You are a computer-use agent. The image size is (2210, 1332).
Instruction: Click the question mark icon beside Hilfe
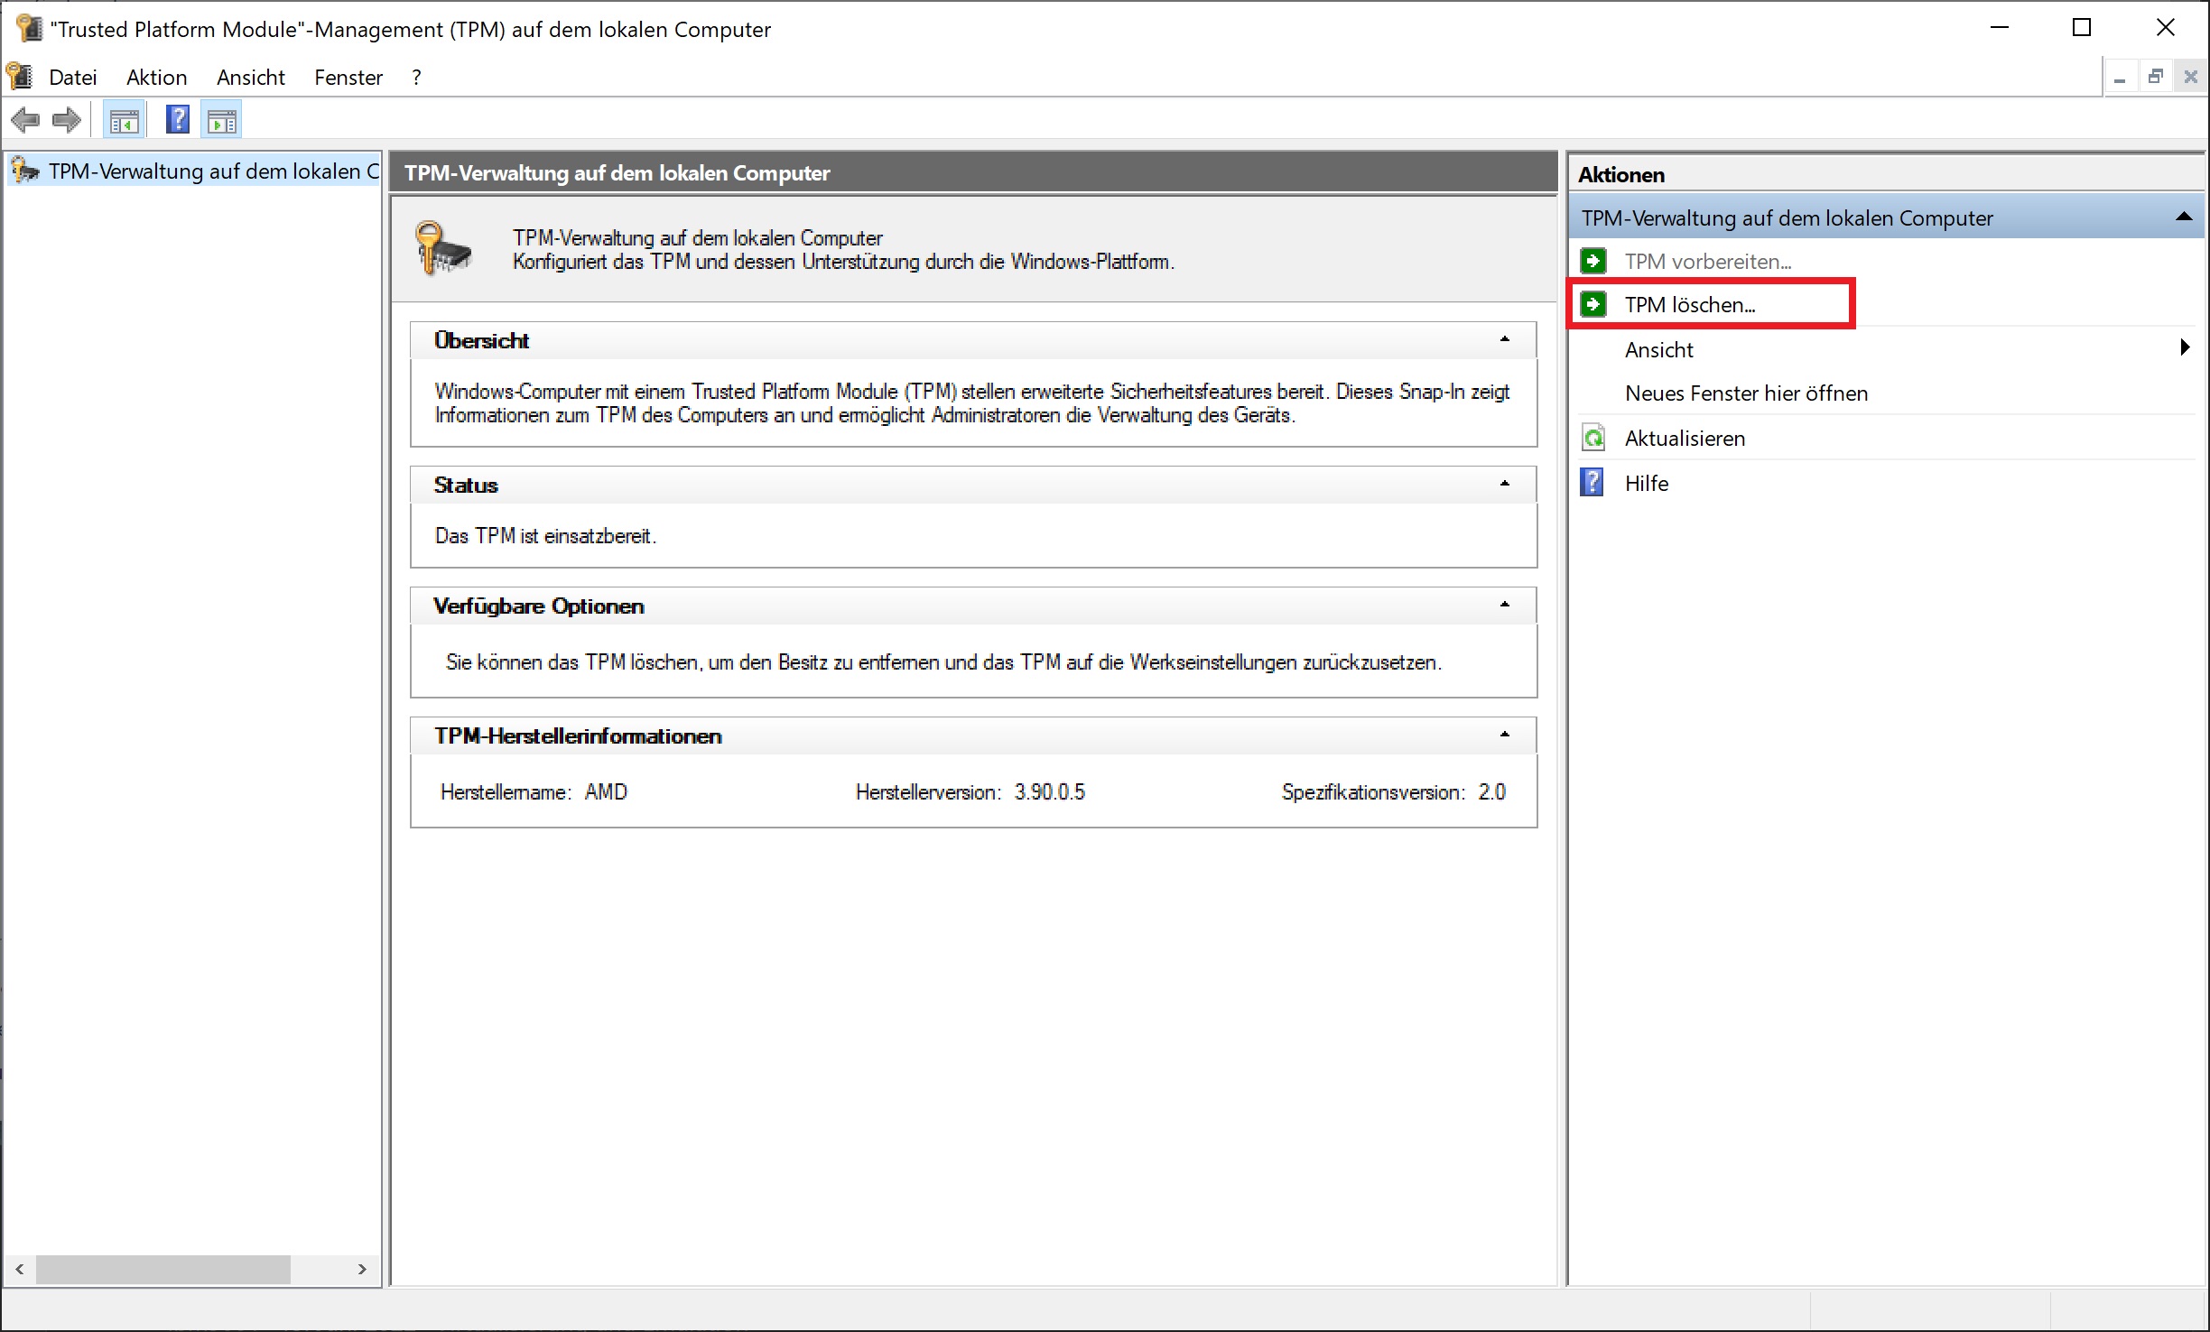[x=1592, y=483]
